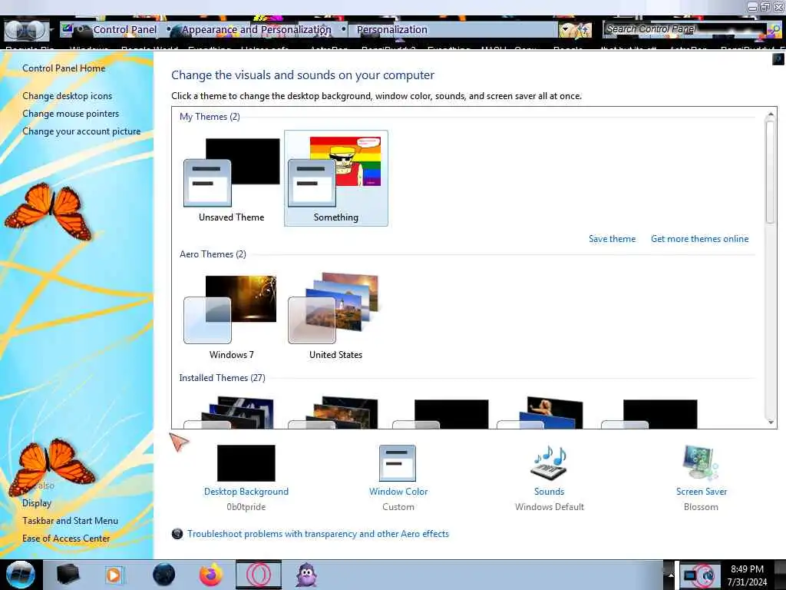
Task: Click the Search Control Panel field
Action: pos(684,29)
